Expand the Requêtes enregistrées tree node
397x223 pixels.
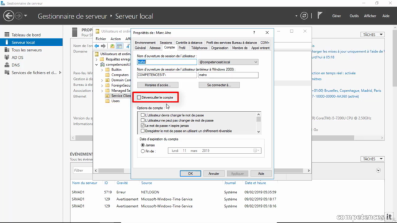(x=97, y=59)
